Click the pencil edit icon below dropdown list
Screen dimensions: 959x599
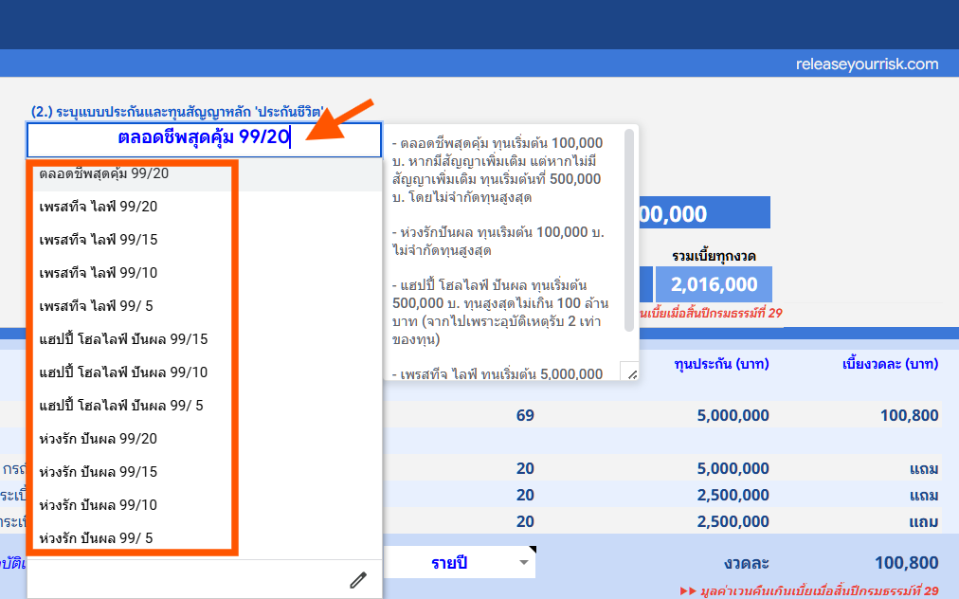[x=357, y=580]
